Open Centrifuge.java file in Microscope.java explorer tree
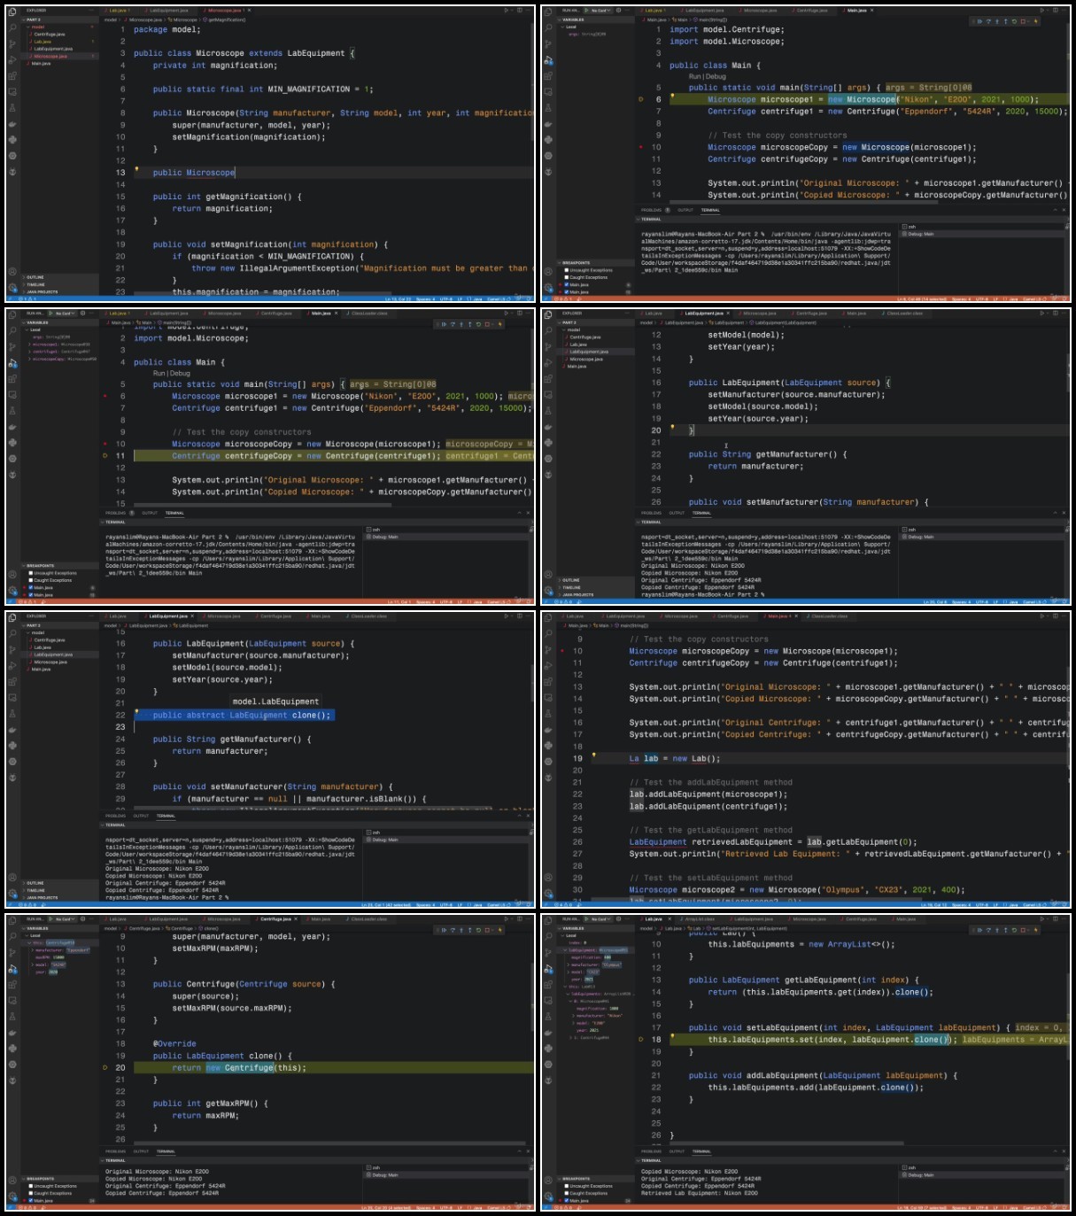This screenshot has width=1076, height=1216. pos(49,34)
